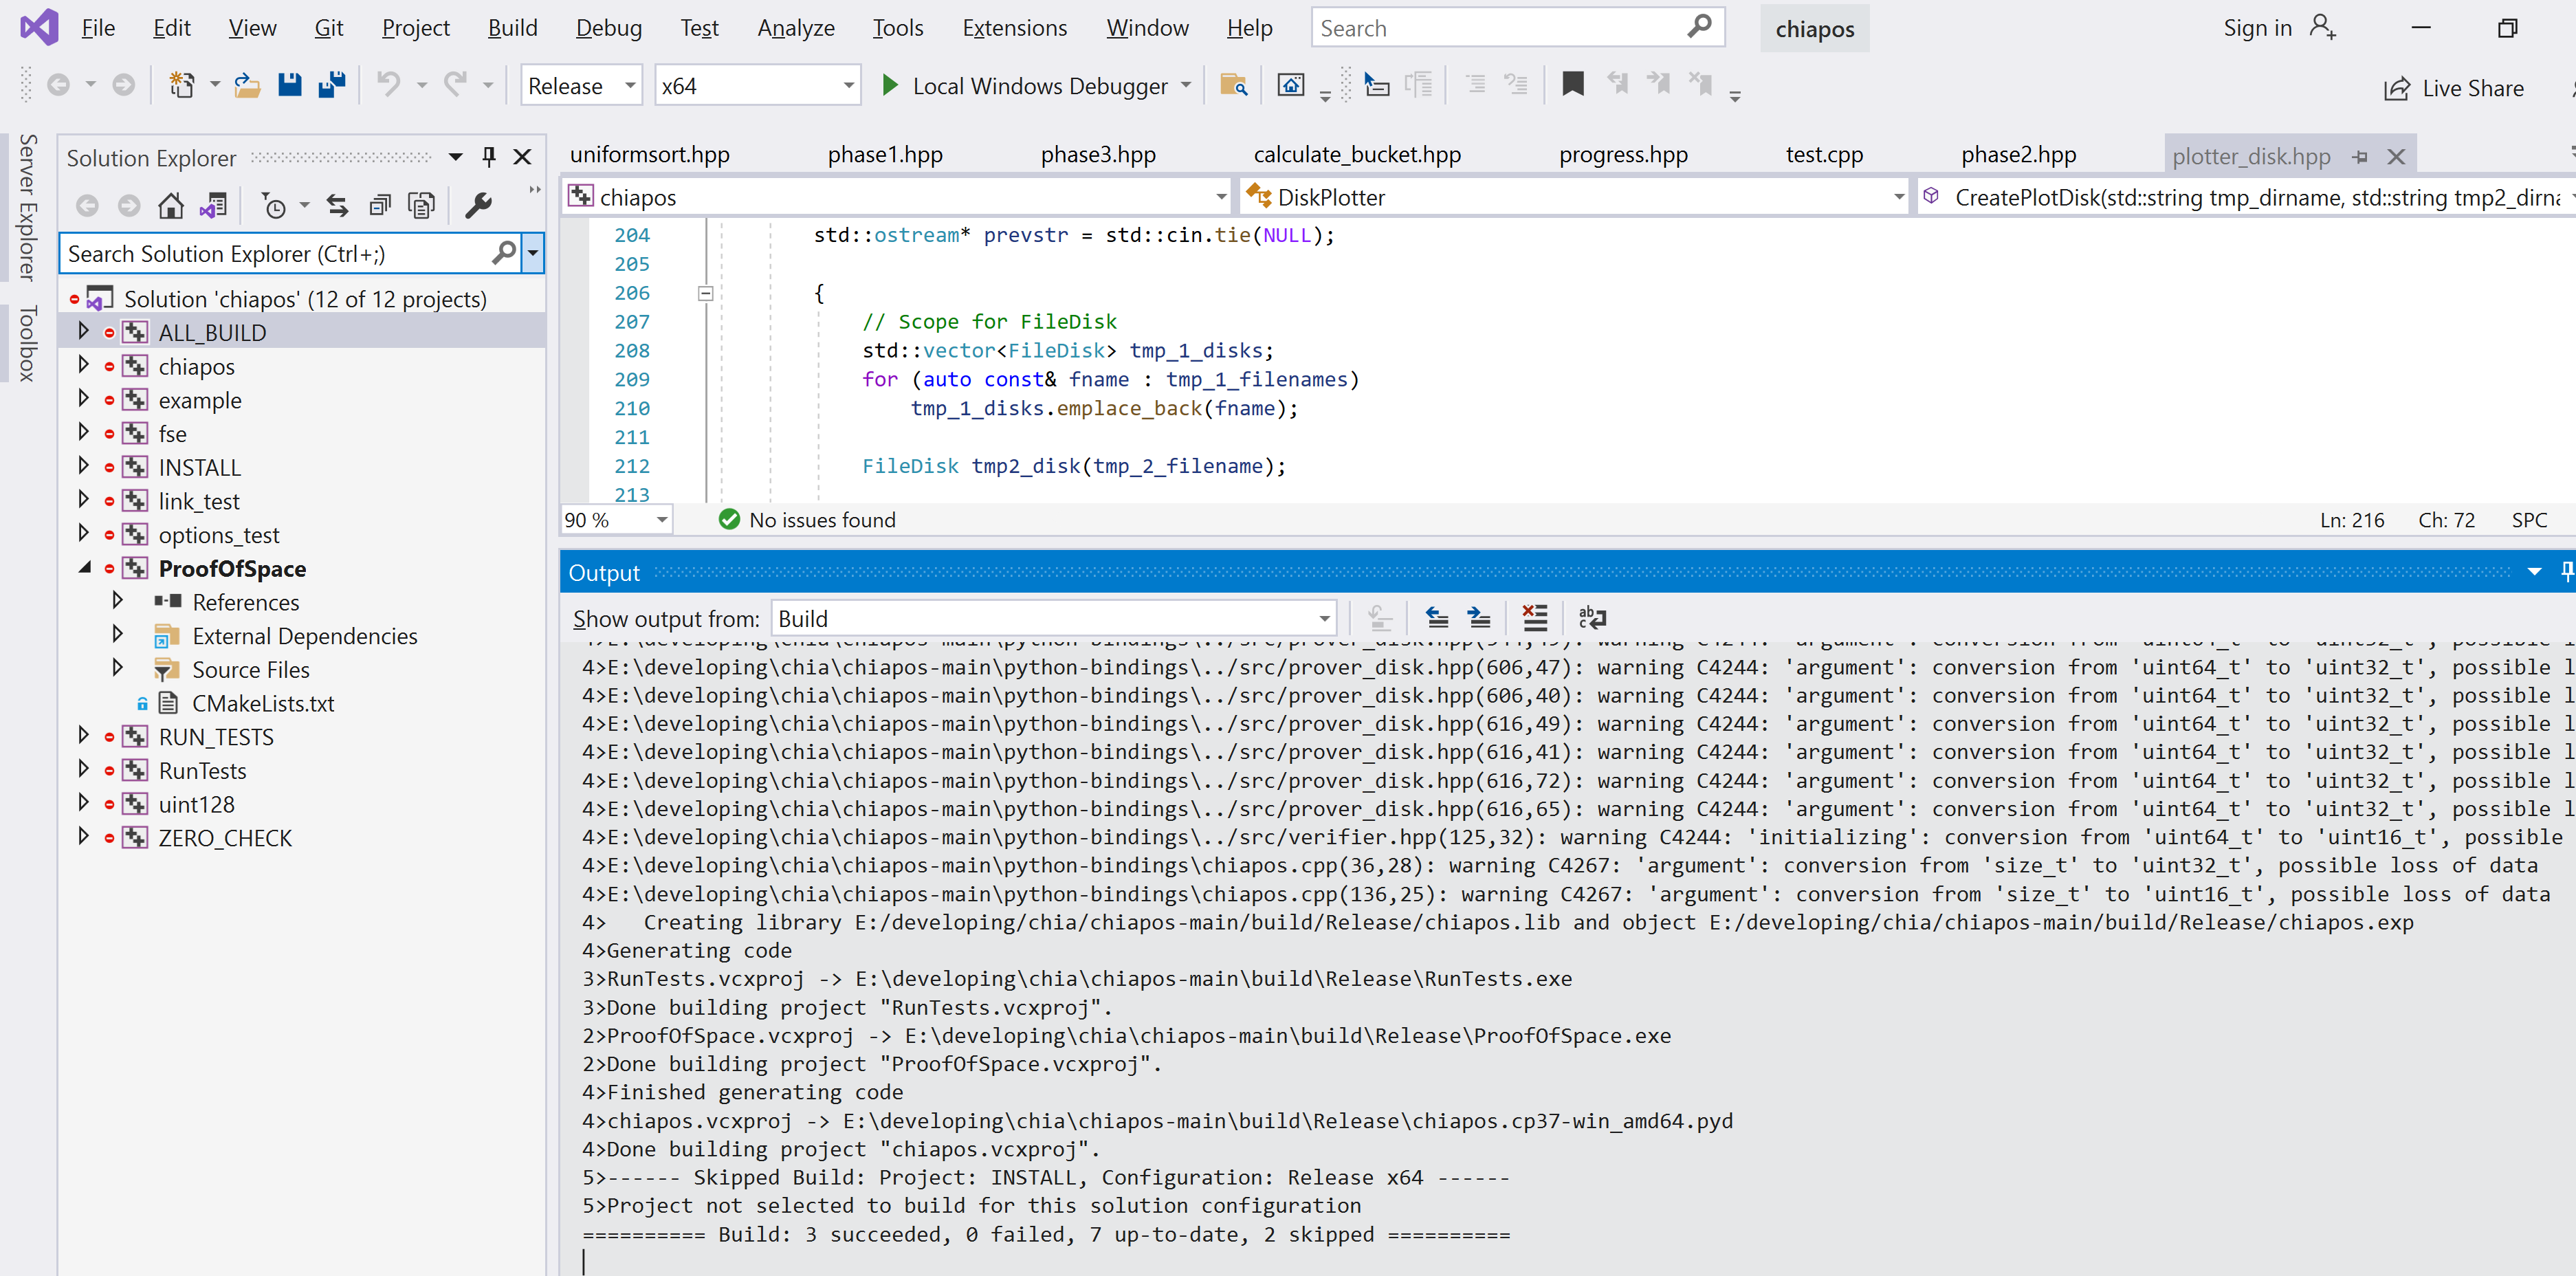Open the File menu
Viewport: 2576px width, 1276px height.
click(x=98, y=28)
